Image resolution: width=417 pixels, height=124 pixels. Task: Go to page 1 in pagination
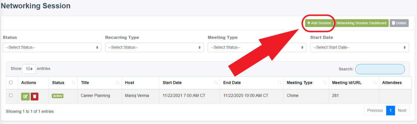coord(390,110)
